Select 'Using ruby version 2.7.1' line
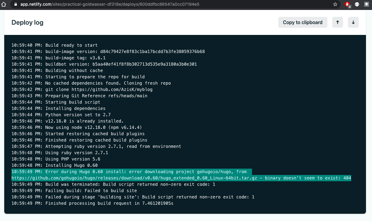Image resolution: width=372 pixels, height=221 pixels. pyautogui.click(x=60, y=153)
